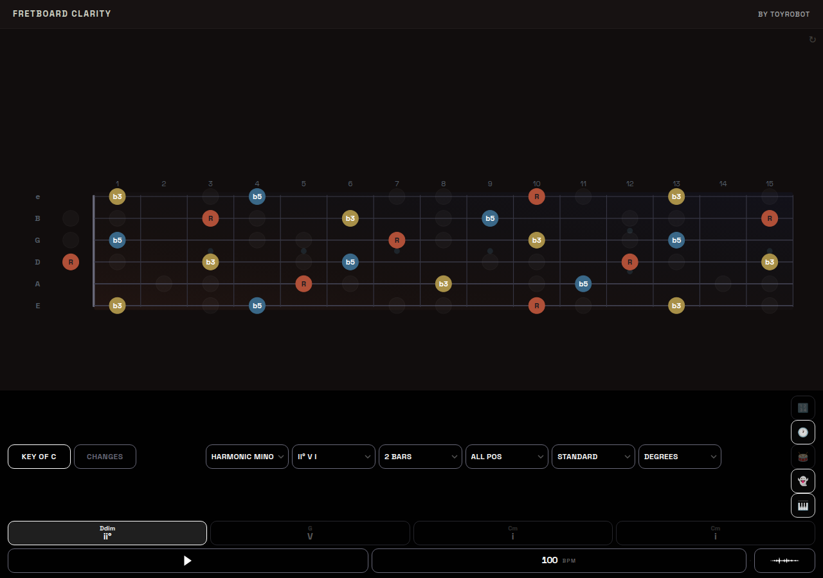
Task: Click the waveform sound button
Action: (784, 561)
